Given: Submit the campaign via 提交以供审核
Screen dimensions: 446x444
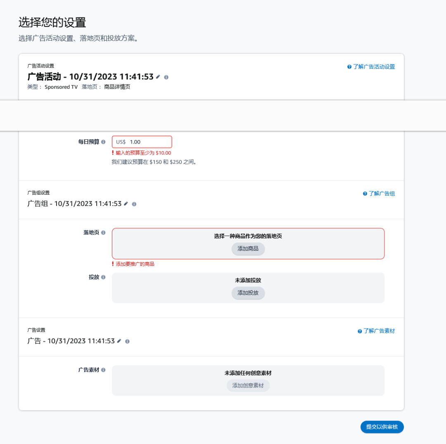Looking at the screenshot, I should pos(382,427).
